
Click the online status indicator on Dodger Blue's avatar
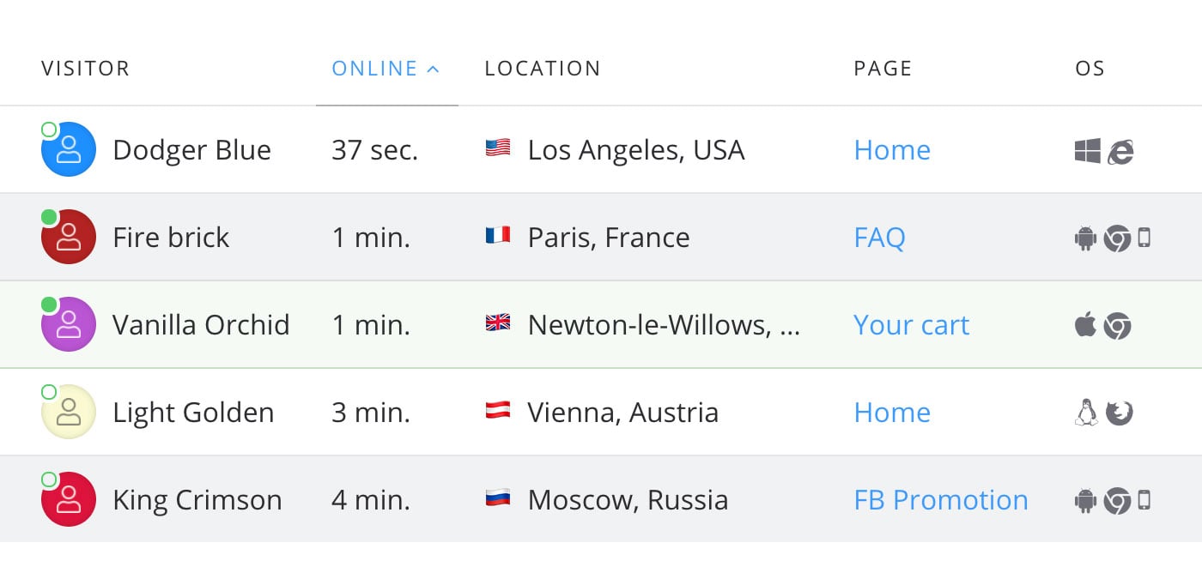pyautogui.click(x=49, y=129)
